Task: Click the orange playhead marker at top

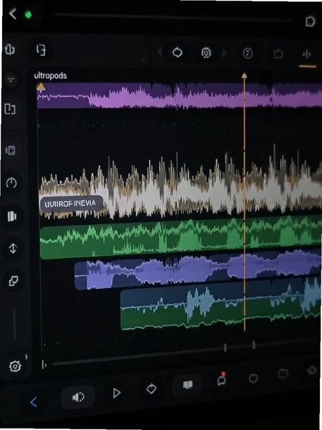Action: point(244,75)
